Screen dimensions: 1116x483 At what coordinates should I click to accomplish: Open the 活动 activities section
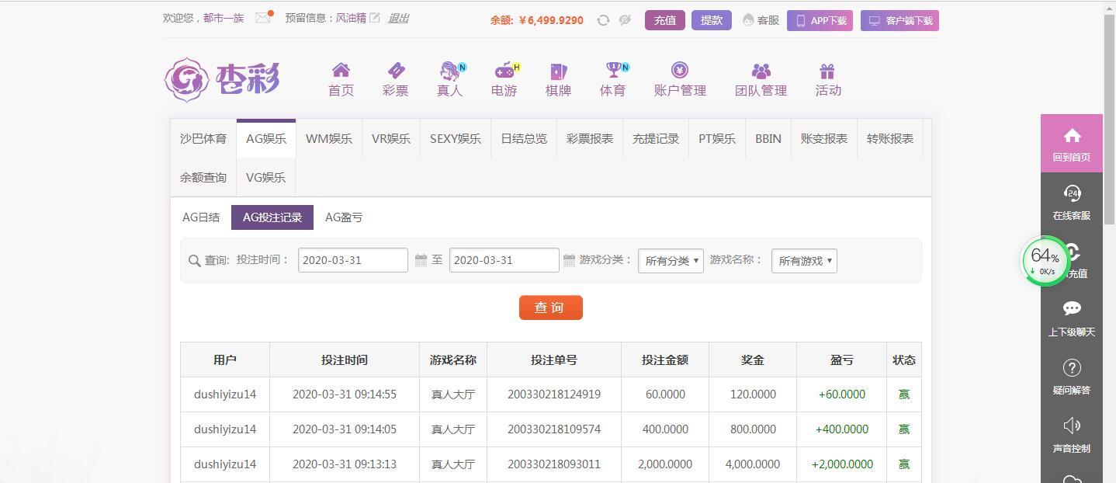point(827,78)
